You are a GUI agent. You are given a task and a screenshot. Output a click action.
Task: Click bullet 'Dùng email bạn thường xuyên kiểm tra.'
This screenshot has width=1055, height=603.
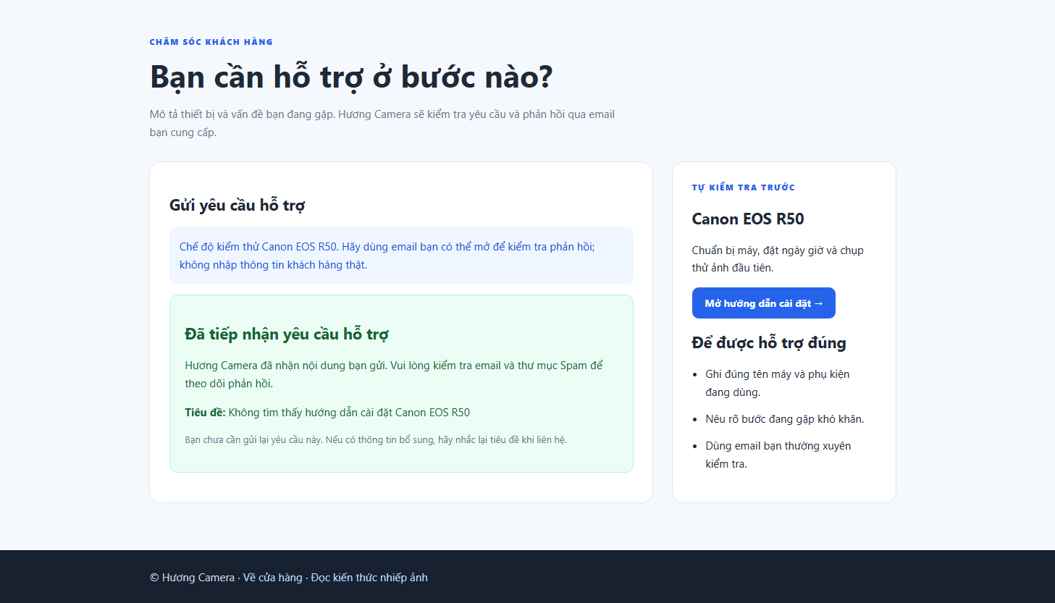pyautogui.click(x=778, y=455)
